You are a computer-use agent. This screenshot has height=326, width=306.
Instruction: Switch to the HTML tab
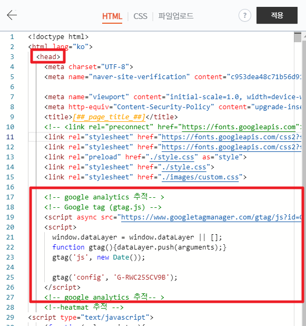coord(112,16)
